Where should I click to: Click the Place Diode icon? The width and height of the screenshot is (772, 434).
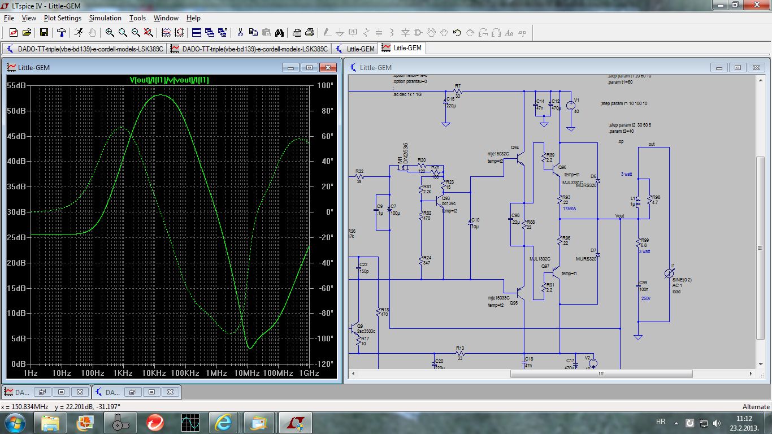405,33
